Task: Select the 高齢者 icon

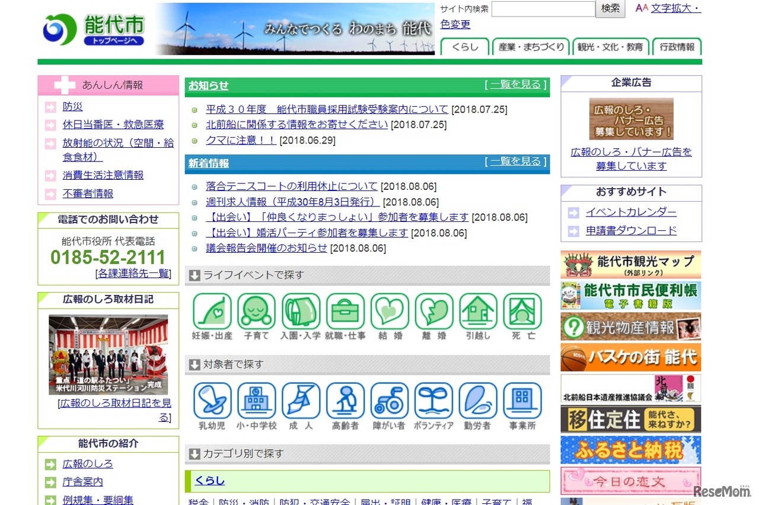Action: (x=345, y=406)
